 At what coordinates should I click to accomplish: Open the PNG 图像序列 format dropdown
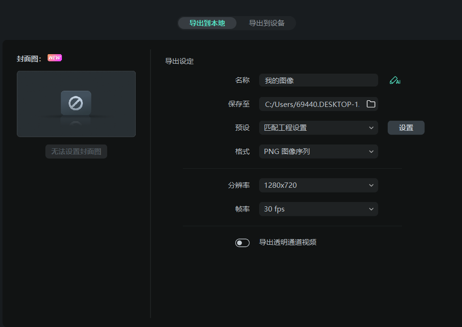(x=318, y=151)
